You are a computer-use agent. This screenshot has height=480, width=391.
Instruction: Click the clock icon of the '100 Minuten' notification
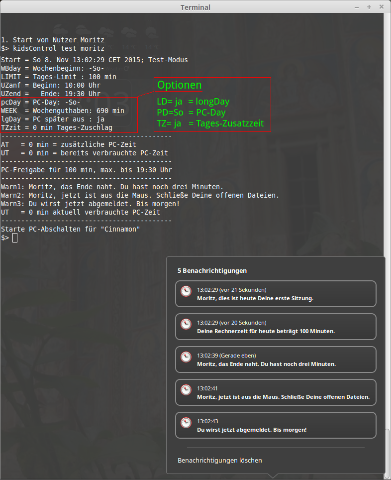[x=186, y=324]
